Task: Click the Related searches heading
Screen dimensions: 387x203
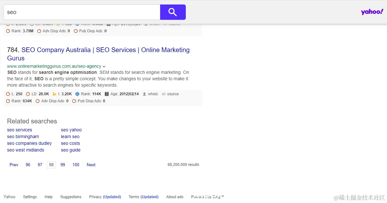Action: point(32,121)
